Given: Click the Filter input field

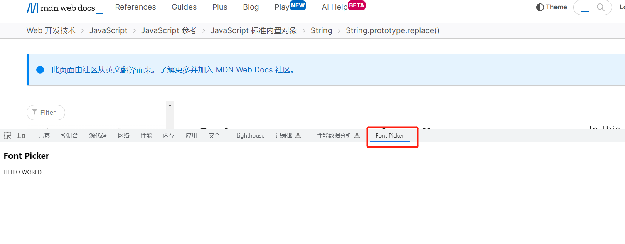Looking at the screenshot, I should click(x=46, y=113).
